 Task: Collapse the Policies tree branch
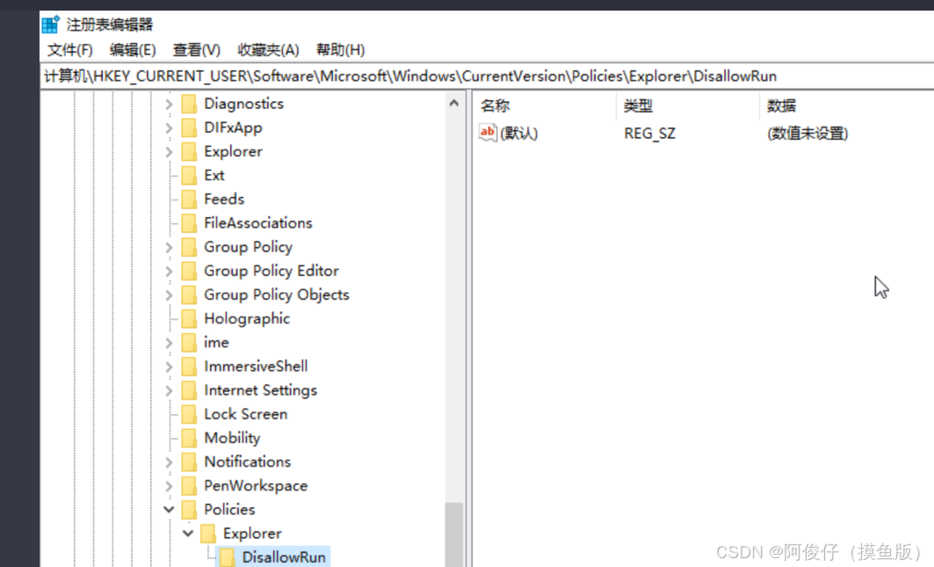pyautogui.click(x=168, y=509)
